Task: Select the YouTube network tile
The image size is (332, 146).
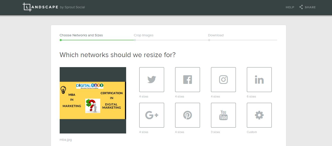Action: (223, 115)
